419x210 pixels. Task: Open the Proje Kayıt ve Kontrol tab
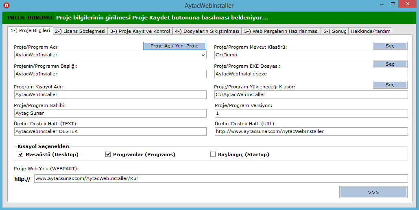(x=140, y=31)
